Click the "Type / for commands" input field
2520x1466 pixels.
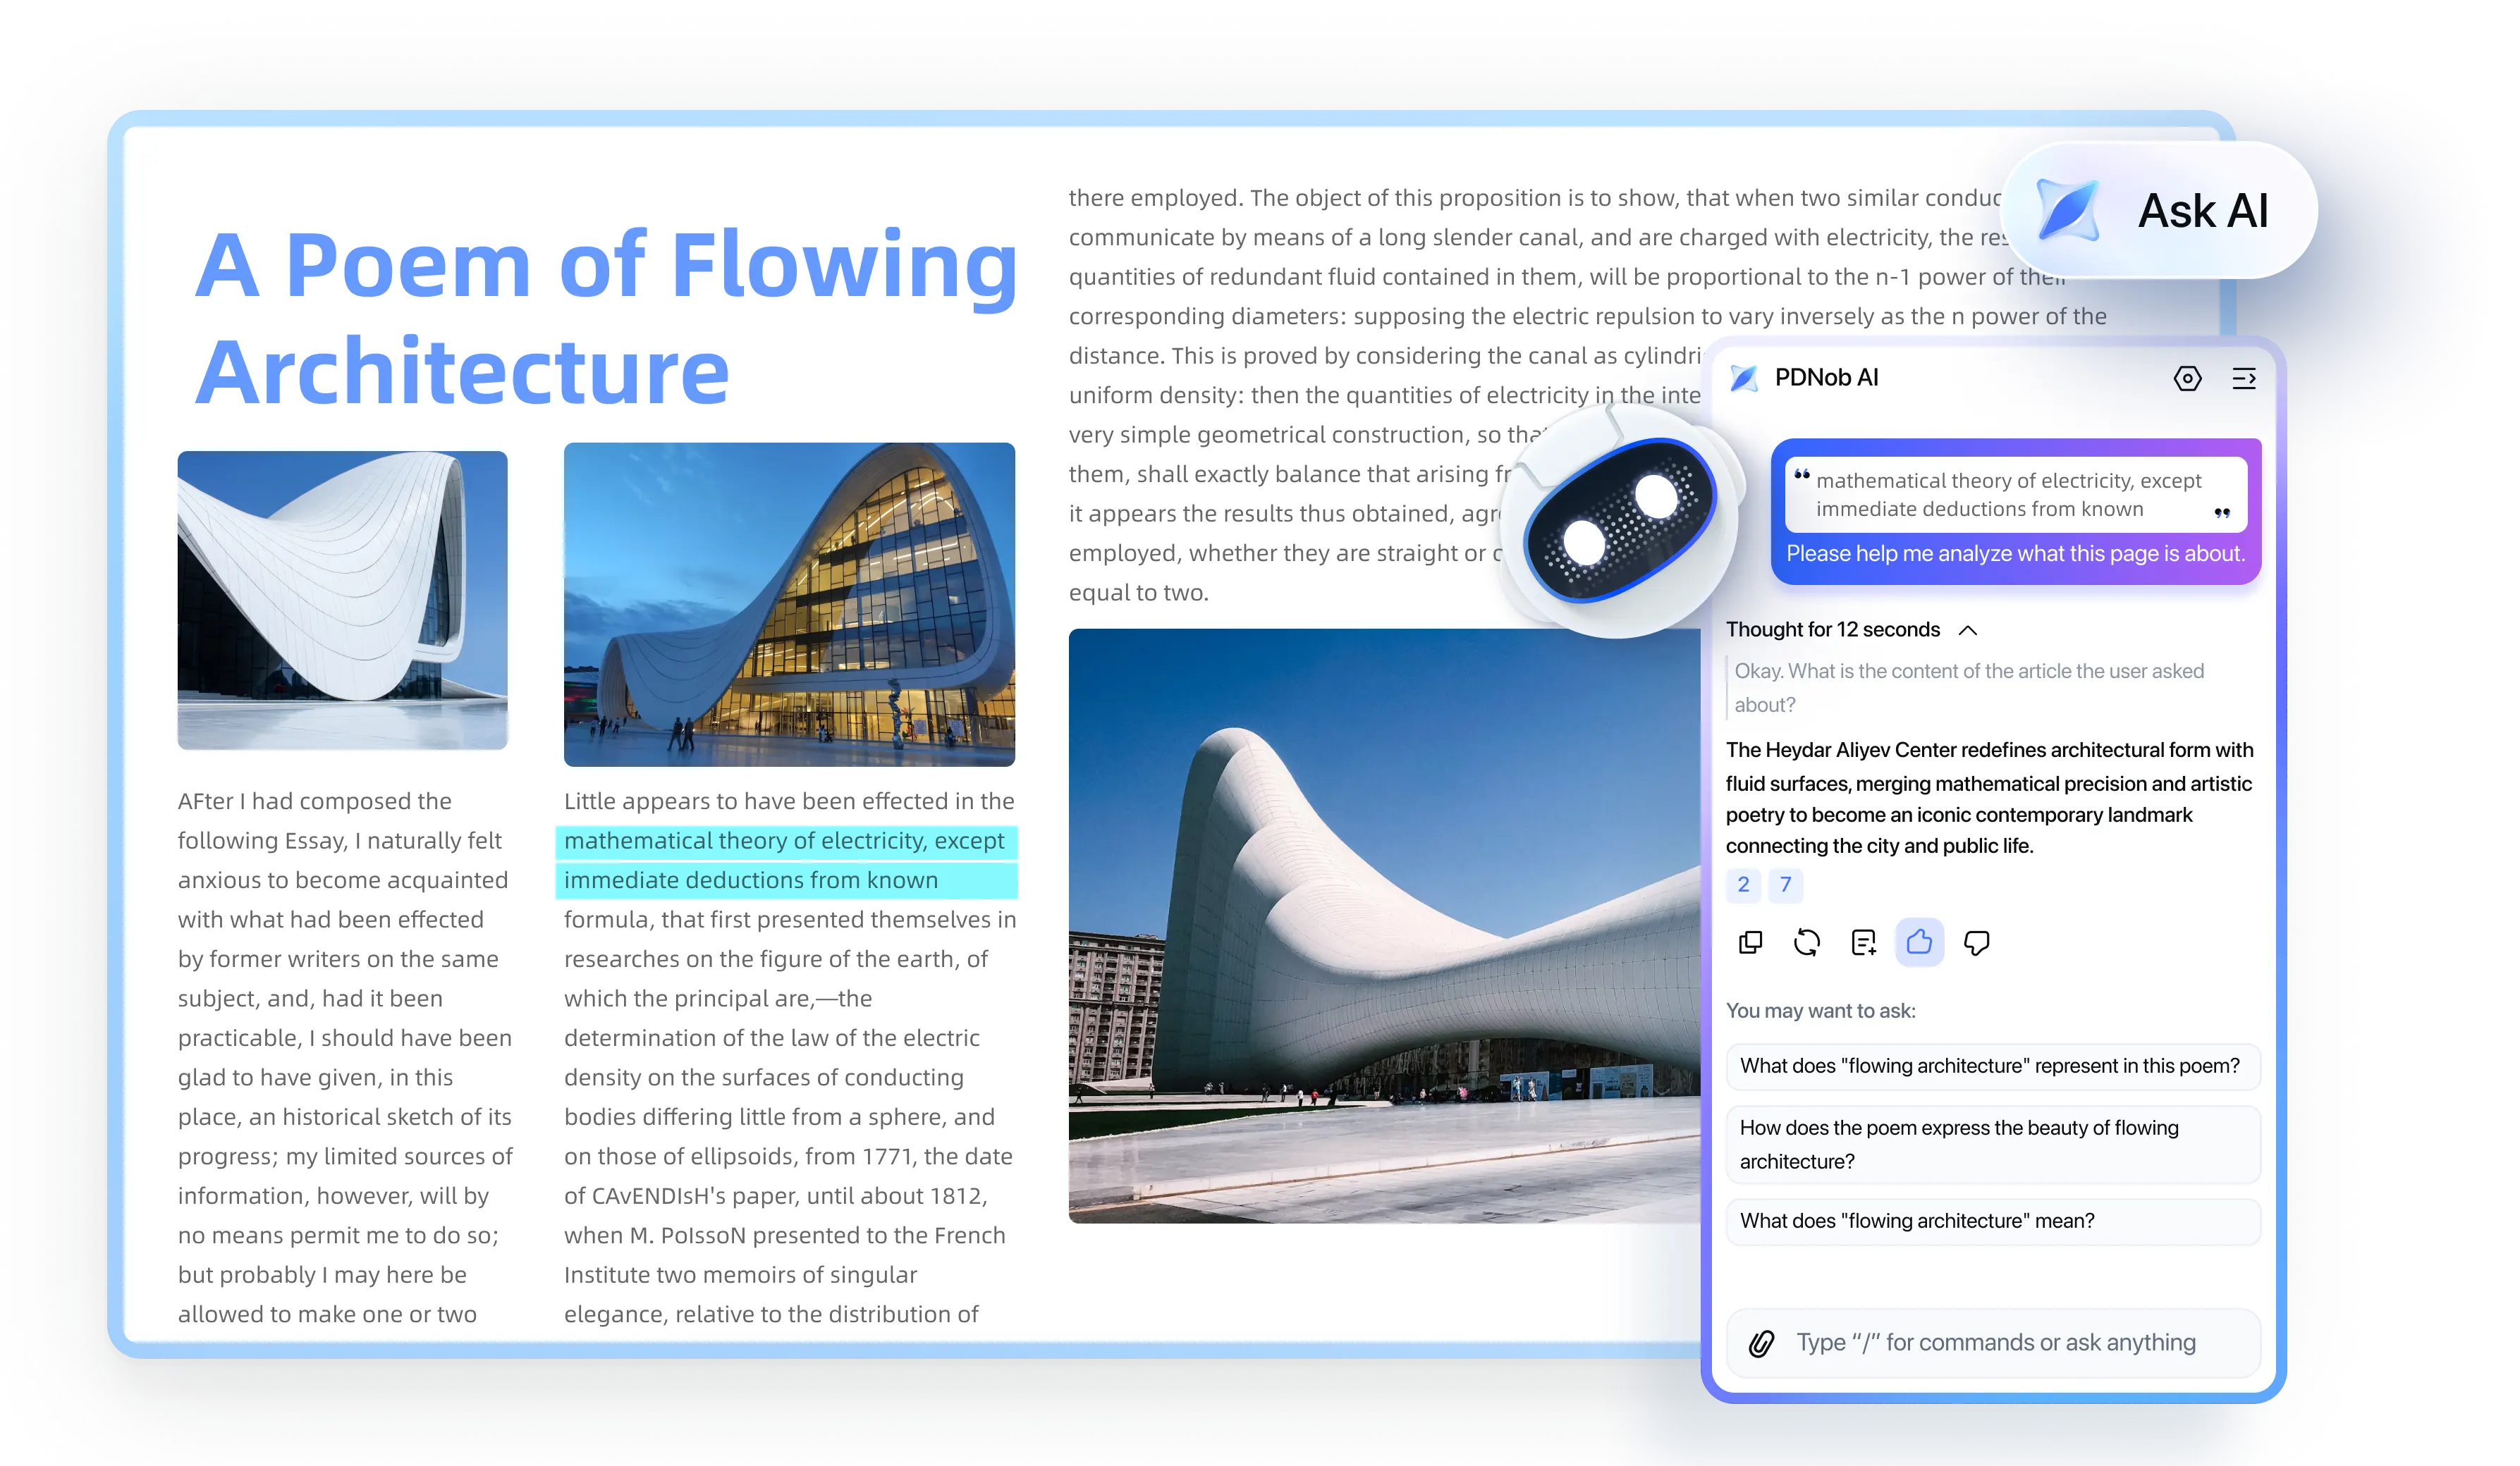tap(1996, 1343)
